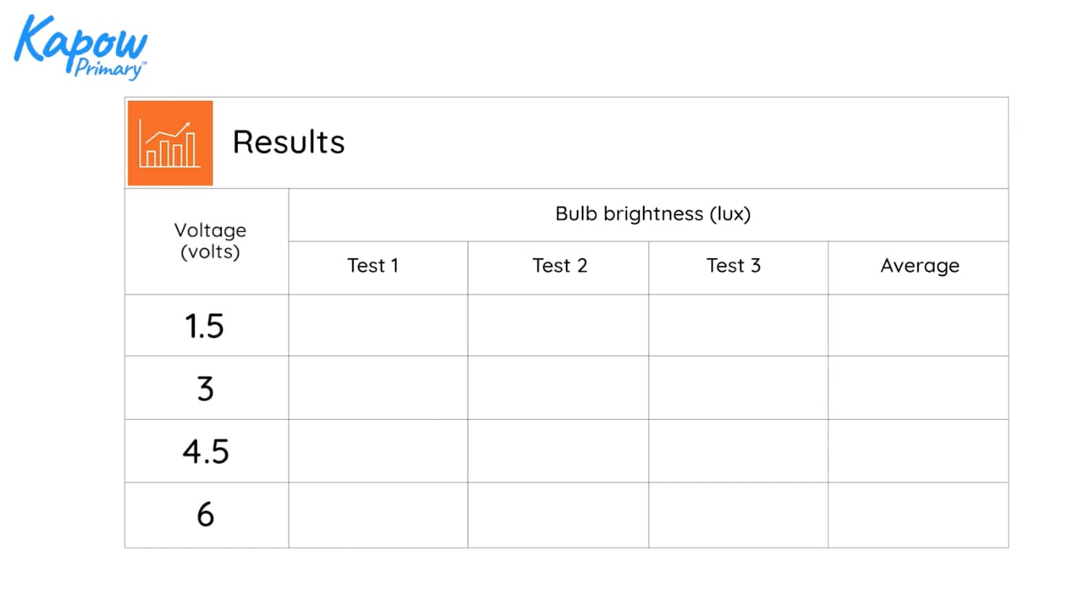Click the Test 1 cell for 6 volts

point(378,515)
